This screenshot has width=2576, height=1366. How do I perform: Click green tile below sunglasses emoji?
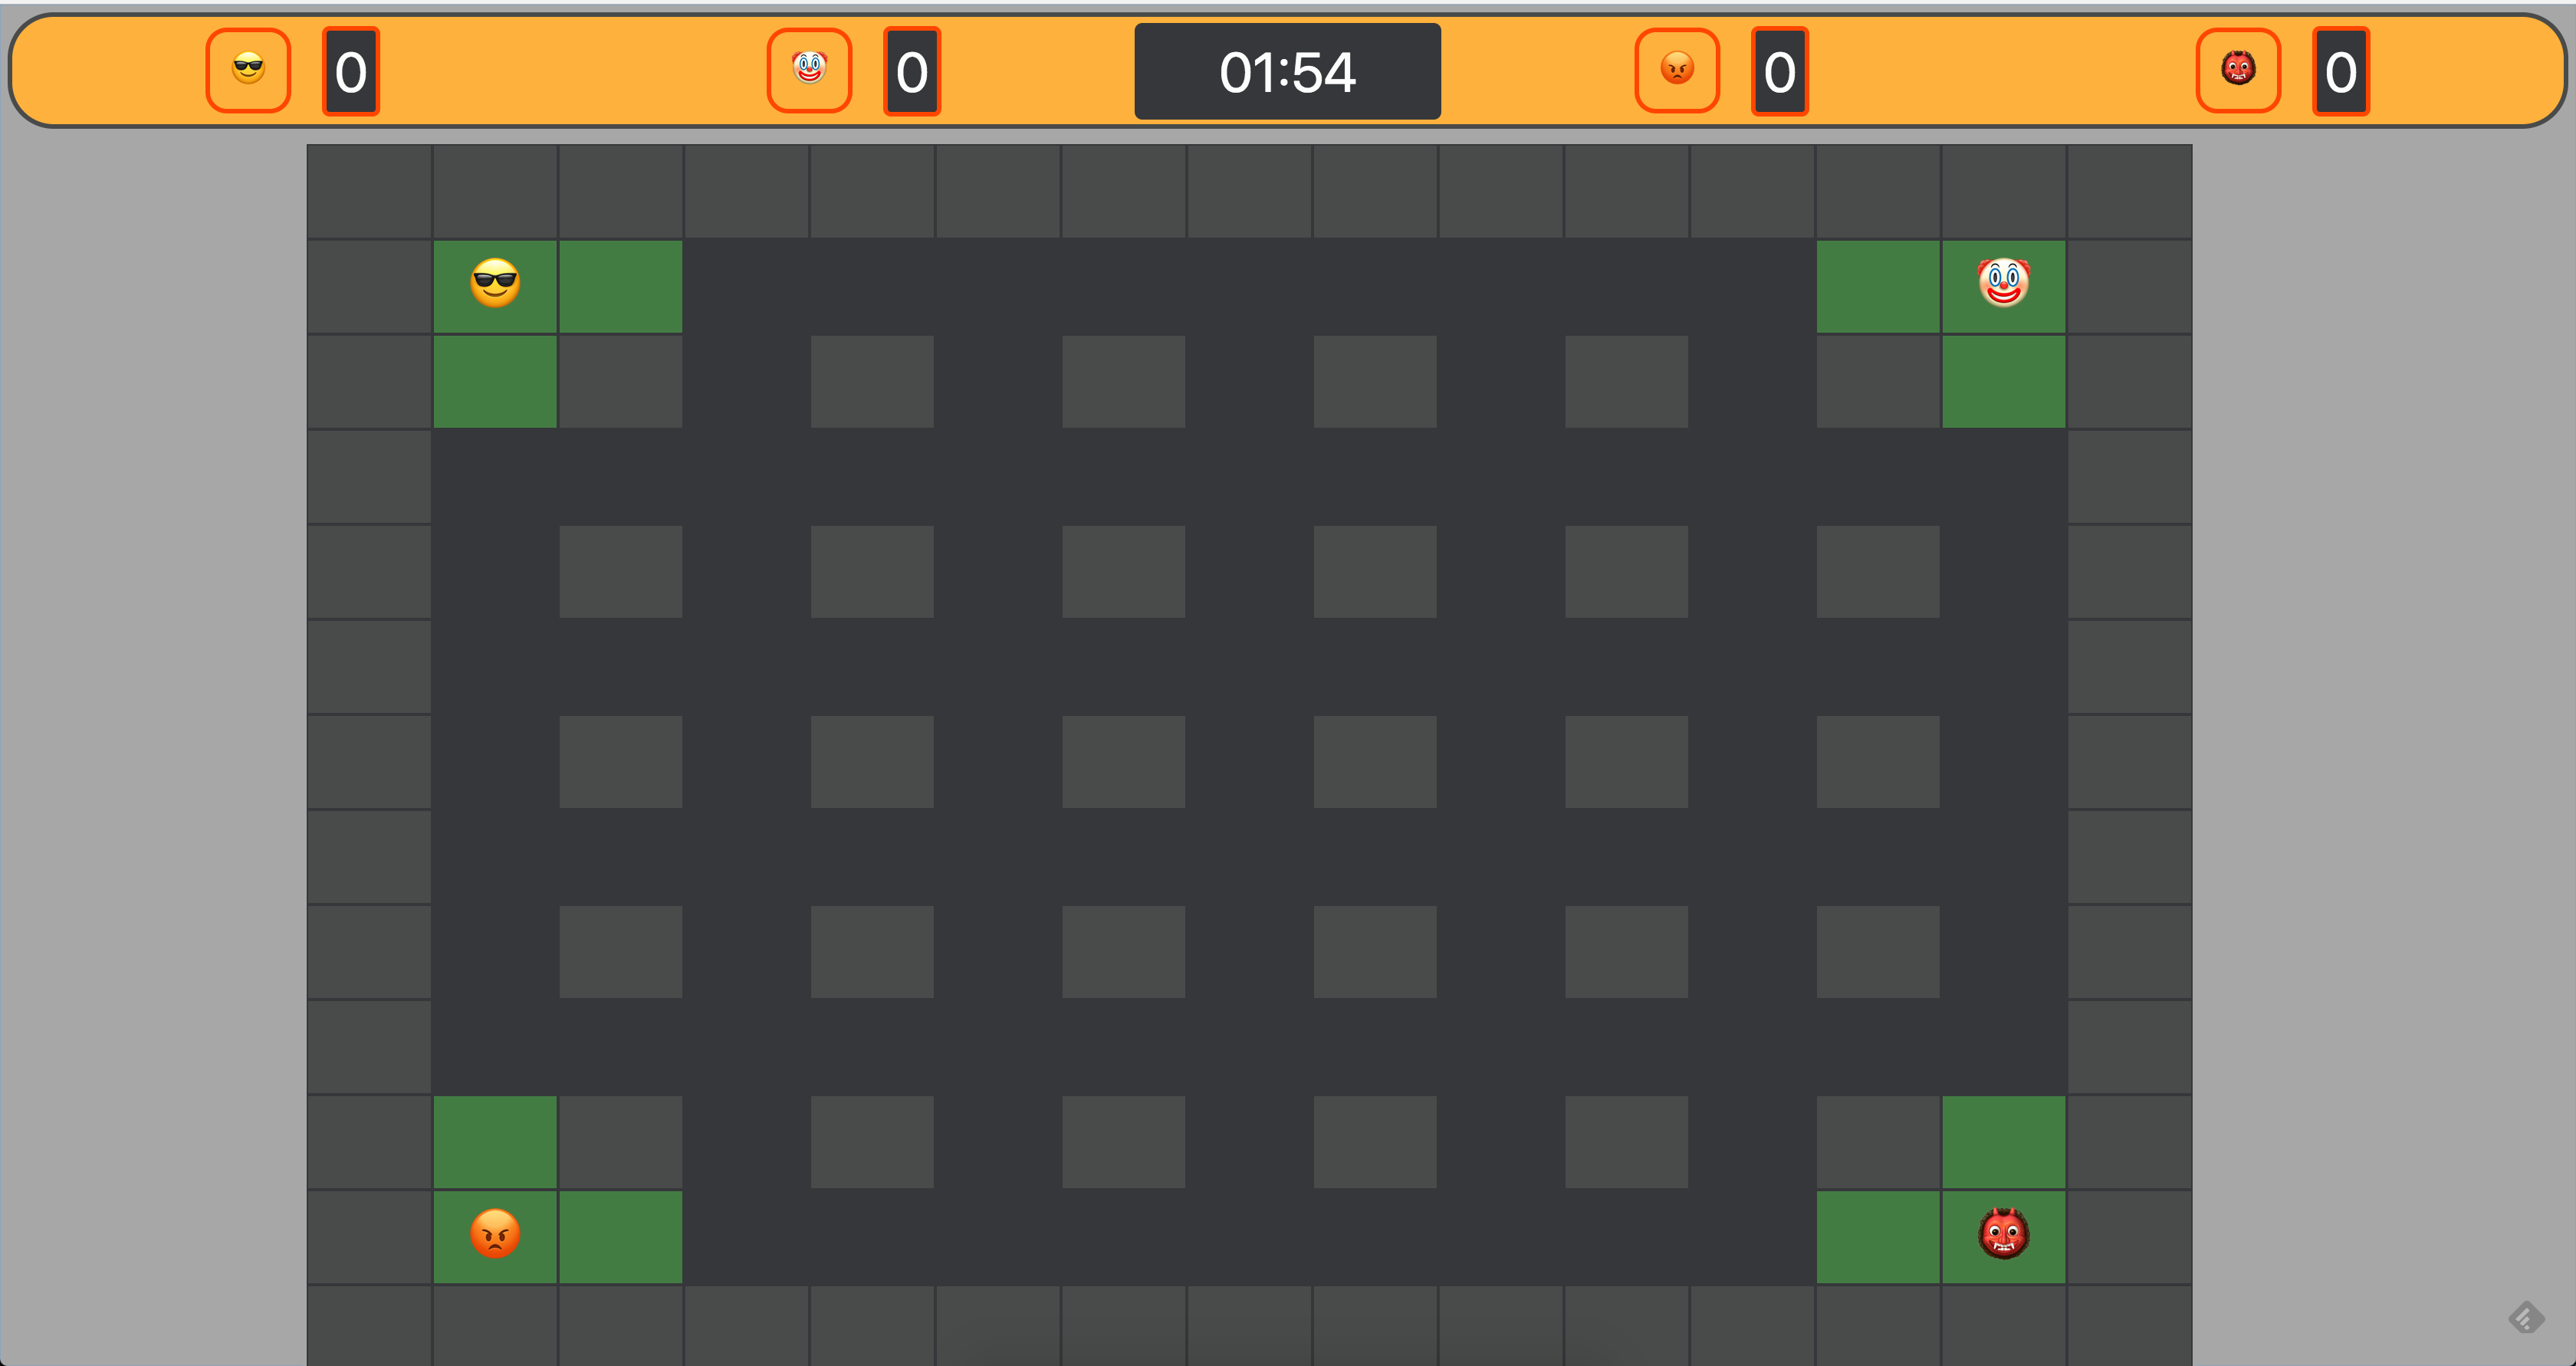coord(495,382)
